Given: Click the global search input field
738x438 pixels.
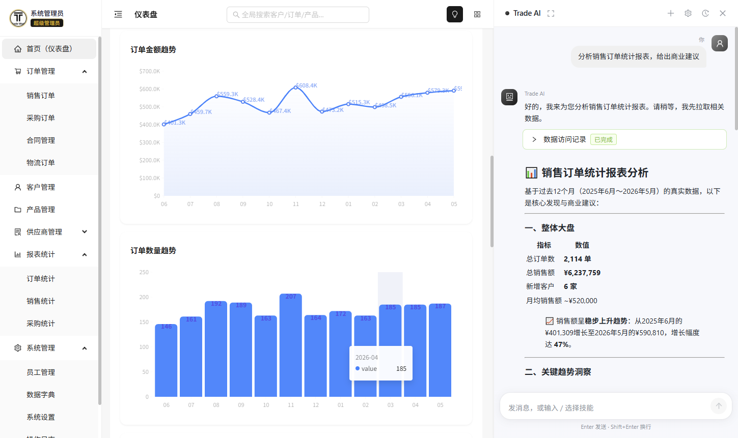Looking at the screenshot, I should tap(298, 15).
